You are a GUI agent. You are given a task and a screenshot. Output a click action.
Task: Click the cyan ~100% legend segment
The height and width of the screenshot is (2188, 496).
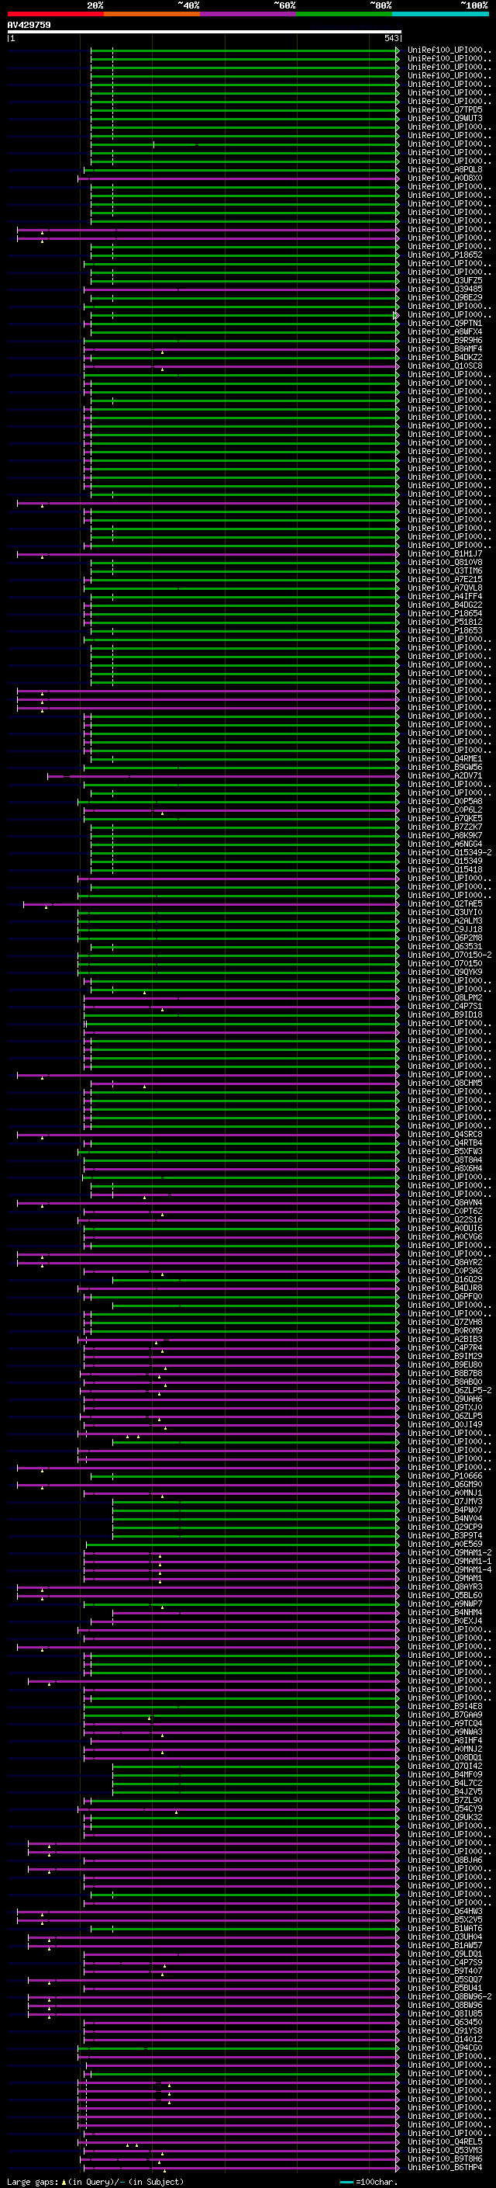(x=440, y=14)
